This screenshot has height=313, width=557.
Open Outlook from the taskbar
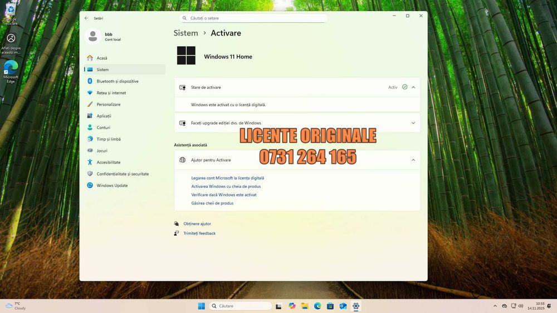coord(343,306)
